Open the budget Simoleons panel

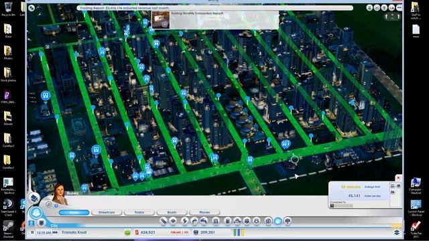click(x=145, y=232)
